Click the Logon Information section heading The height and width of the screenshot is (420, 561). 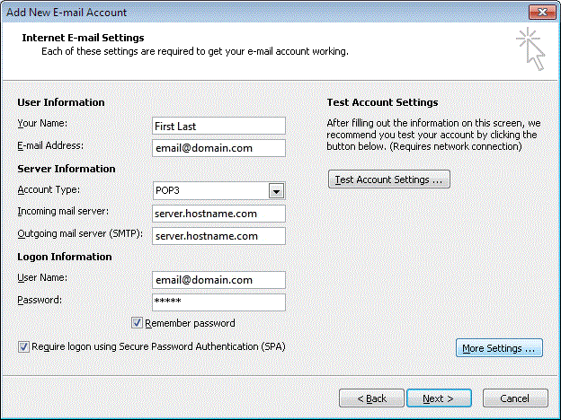(65, 257)
